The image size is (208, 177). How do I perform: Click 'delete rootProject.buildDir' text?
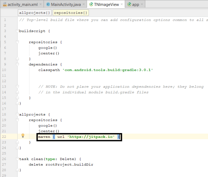click(x=61, y=165)
